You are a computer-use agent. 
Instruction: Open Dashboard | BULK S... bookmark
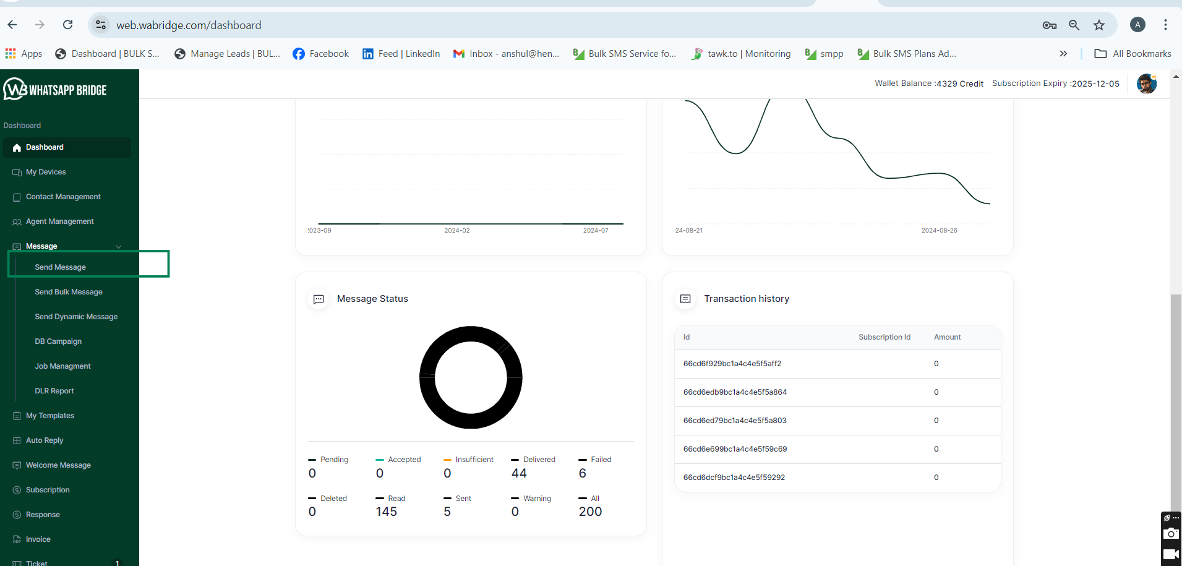click(x=107, y=54)
